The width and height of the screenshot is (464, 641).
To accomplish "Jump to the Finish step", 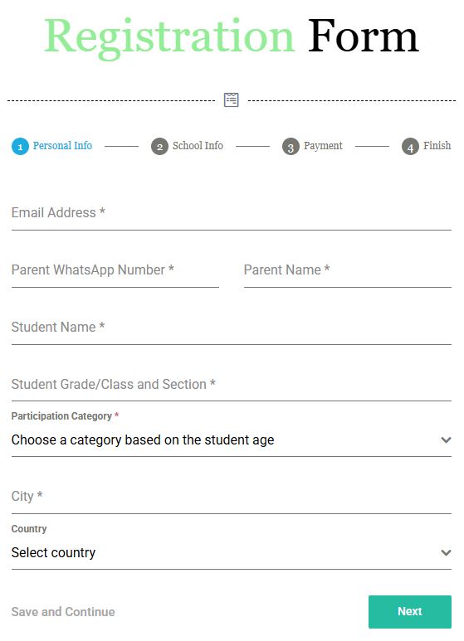I will (437, 146).
